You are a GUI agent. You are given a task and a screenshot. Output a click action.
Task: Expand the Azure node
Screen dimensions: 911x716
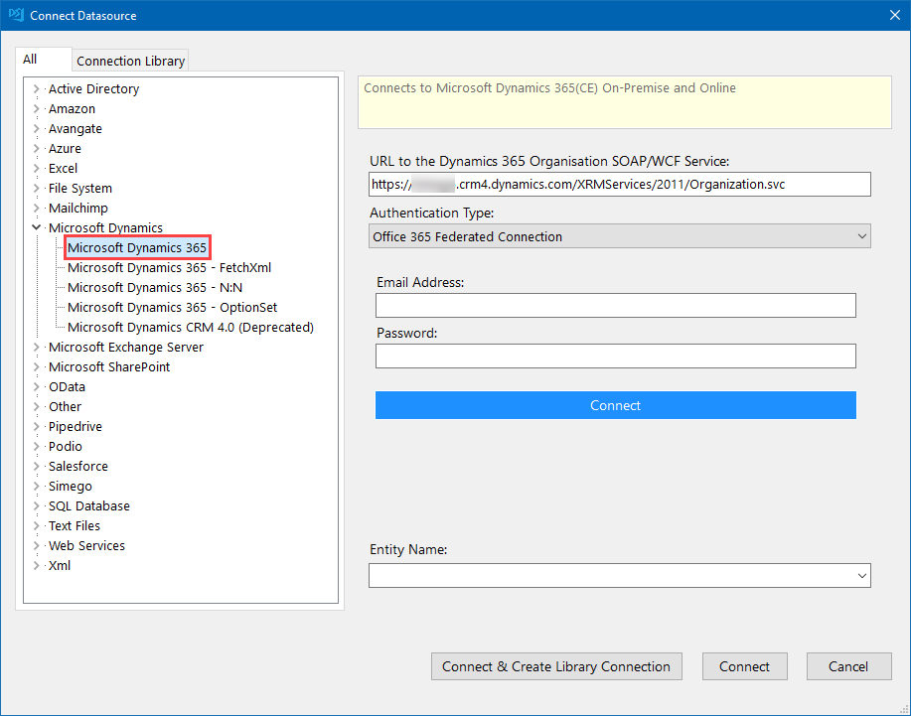click(x=36, y=148)
